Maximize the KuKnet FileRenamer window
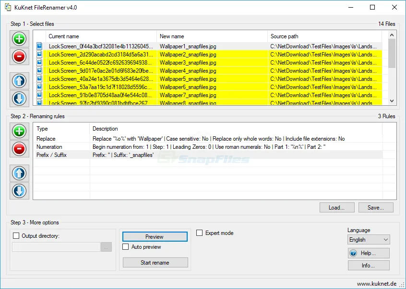The image size is (406, 289). tap(372, 7)
